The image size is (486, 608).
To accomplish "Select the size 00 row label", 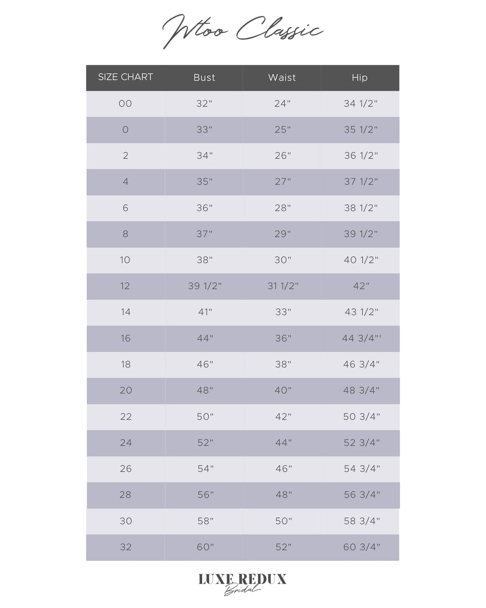I will click(126, 104).
